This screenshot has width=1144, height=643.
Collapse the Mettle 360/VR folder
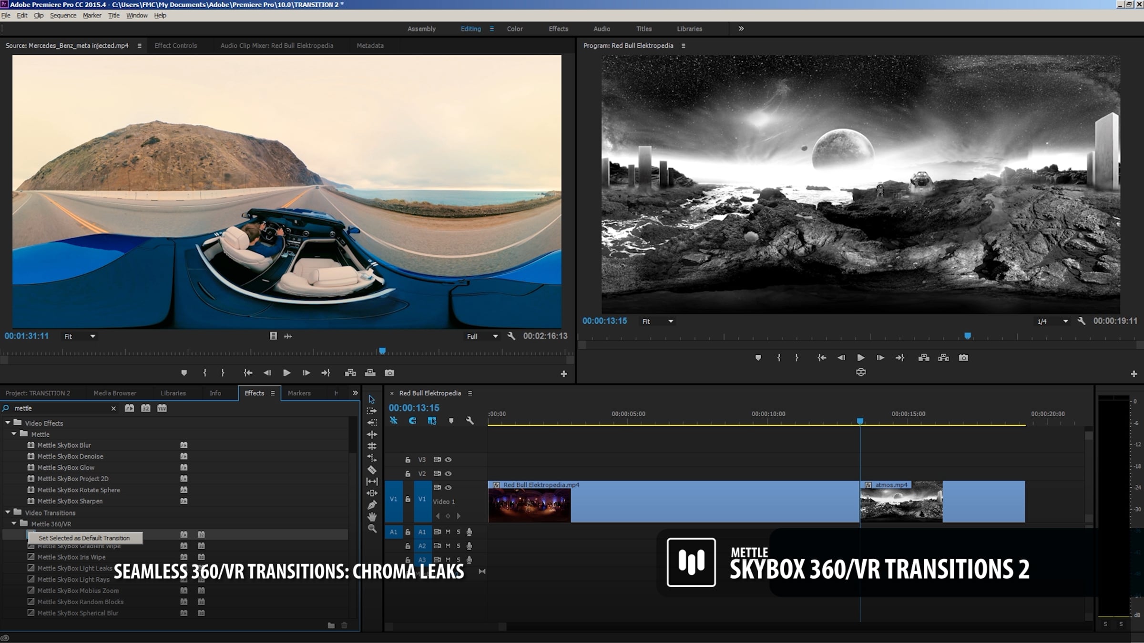pyautogui.click(x=14, y=523)
